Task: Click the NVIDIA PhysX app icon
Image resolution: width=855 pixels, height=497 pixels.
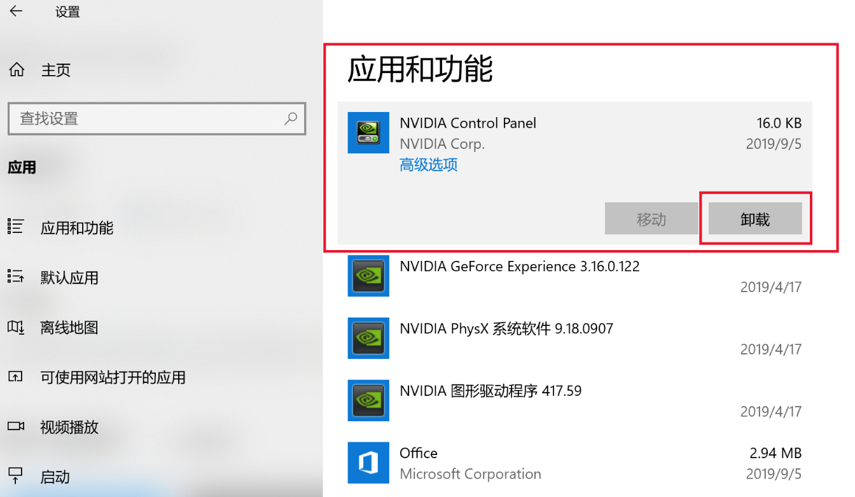Action: tap(368, 337)
